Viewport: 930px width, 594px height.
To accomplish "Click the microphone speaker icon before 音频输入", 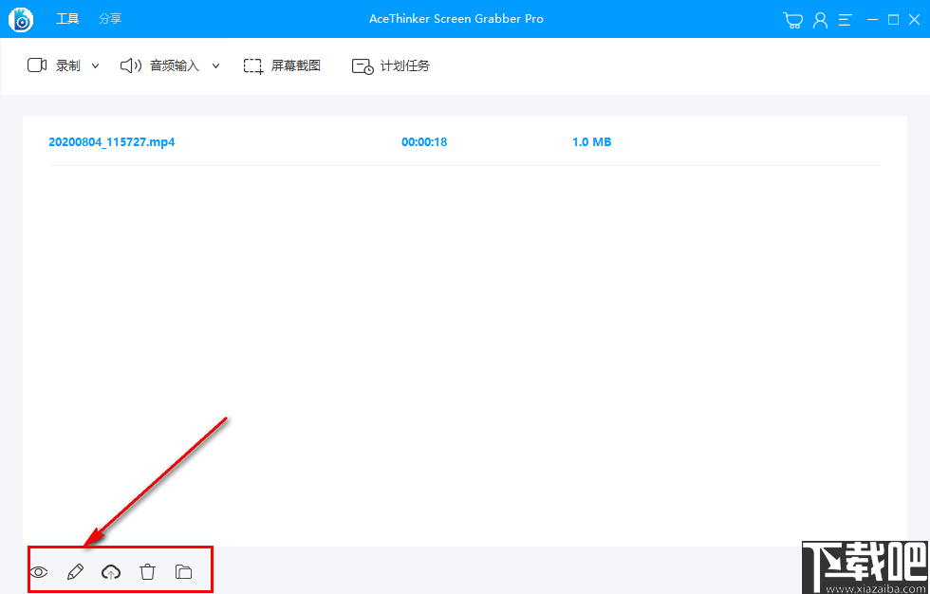I will (130, 65).
